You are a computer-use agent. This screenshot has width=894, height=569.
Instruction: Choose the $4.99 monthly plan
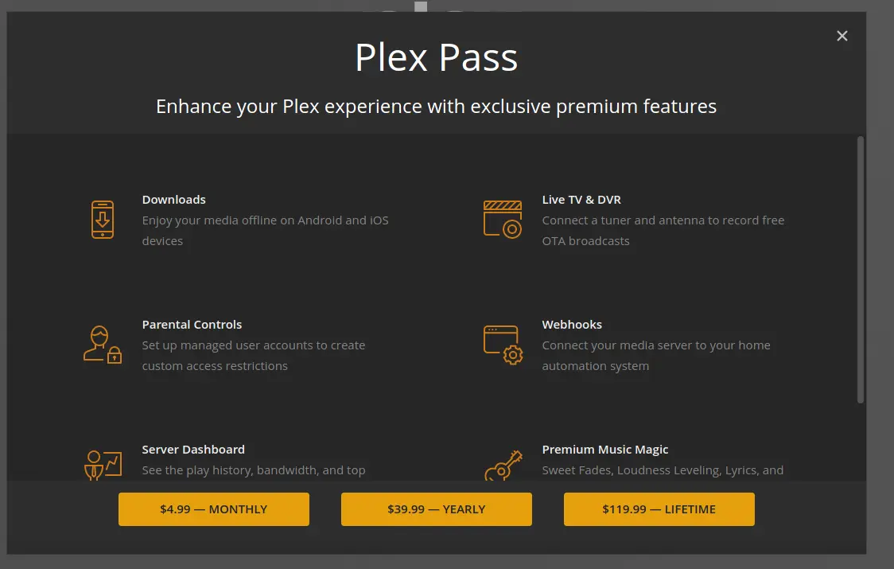tap(213, 509)
